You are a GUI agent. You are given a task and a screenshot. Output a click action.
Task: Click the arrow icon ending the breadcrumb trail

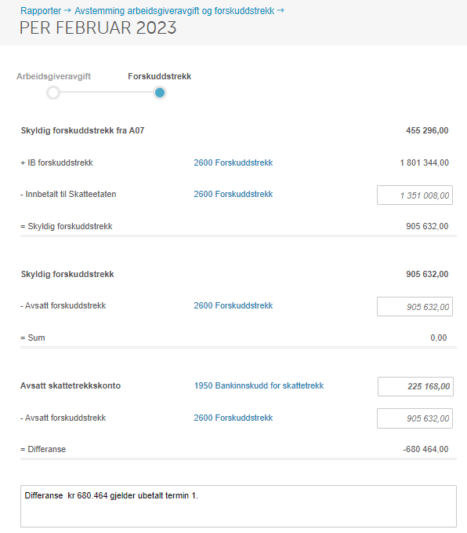281,10
